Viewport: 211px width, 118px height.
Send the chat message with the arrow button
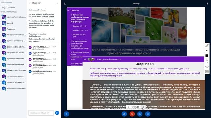point(57,113)
